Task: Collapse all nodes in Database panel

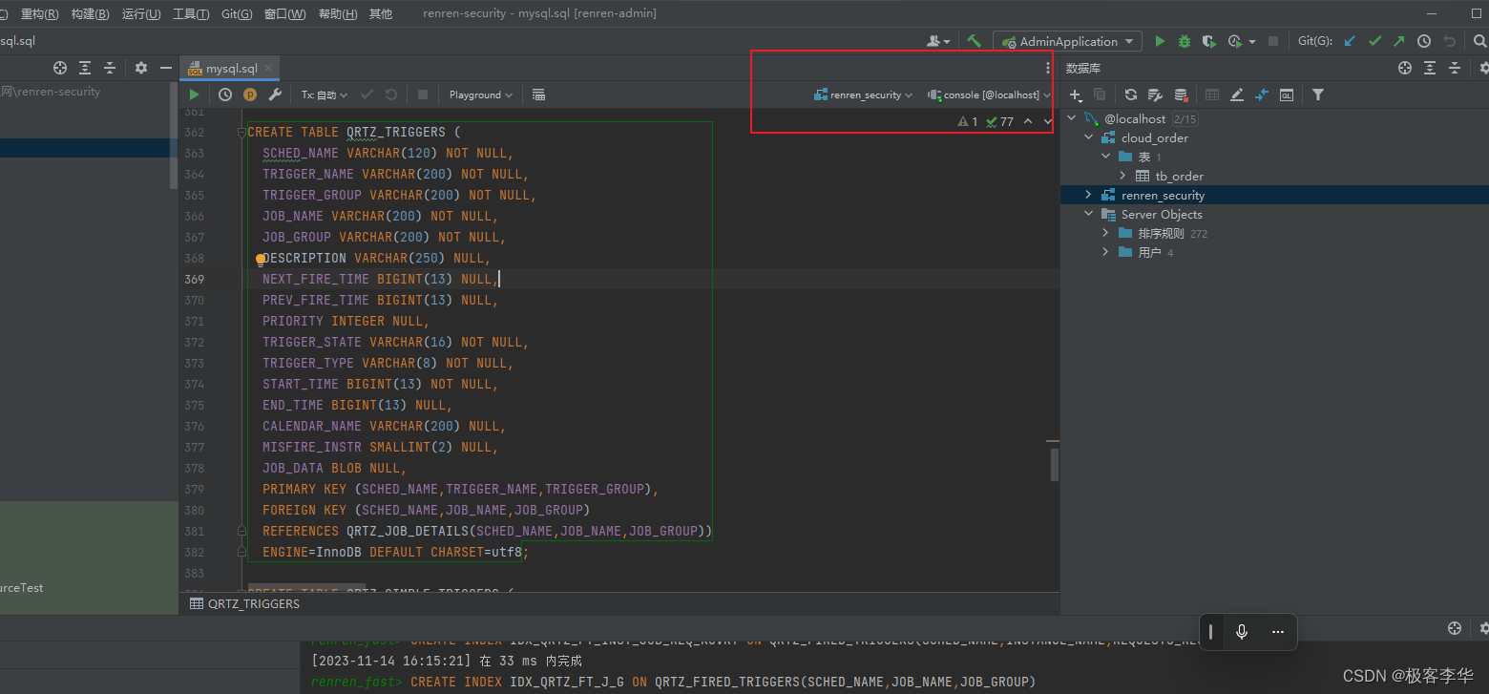Action: click(x=1455, y=68)
